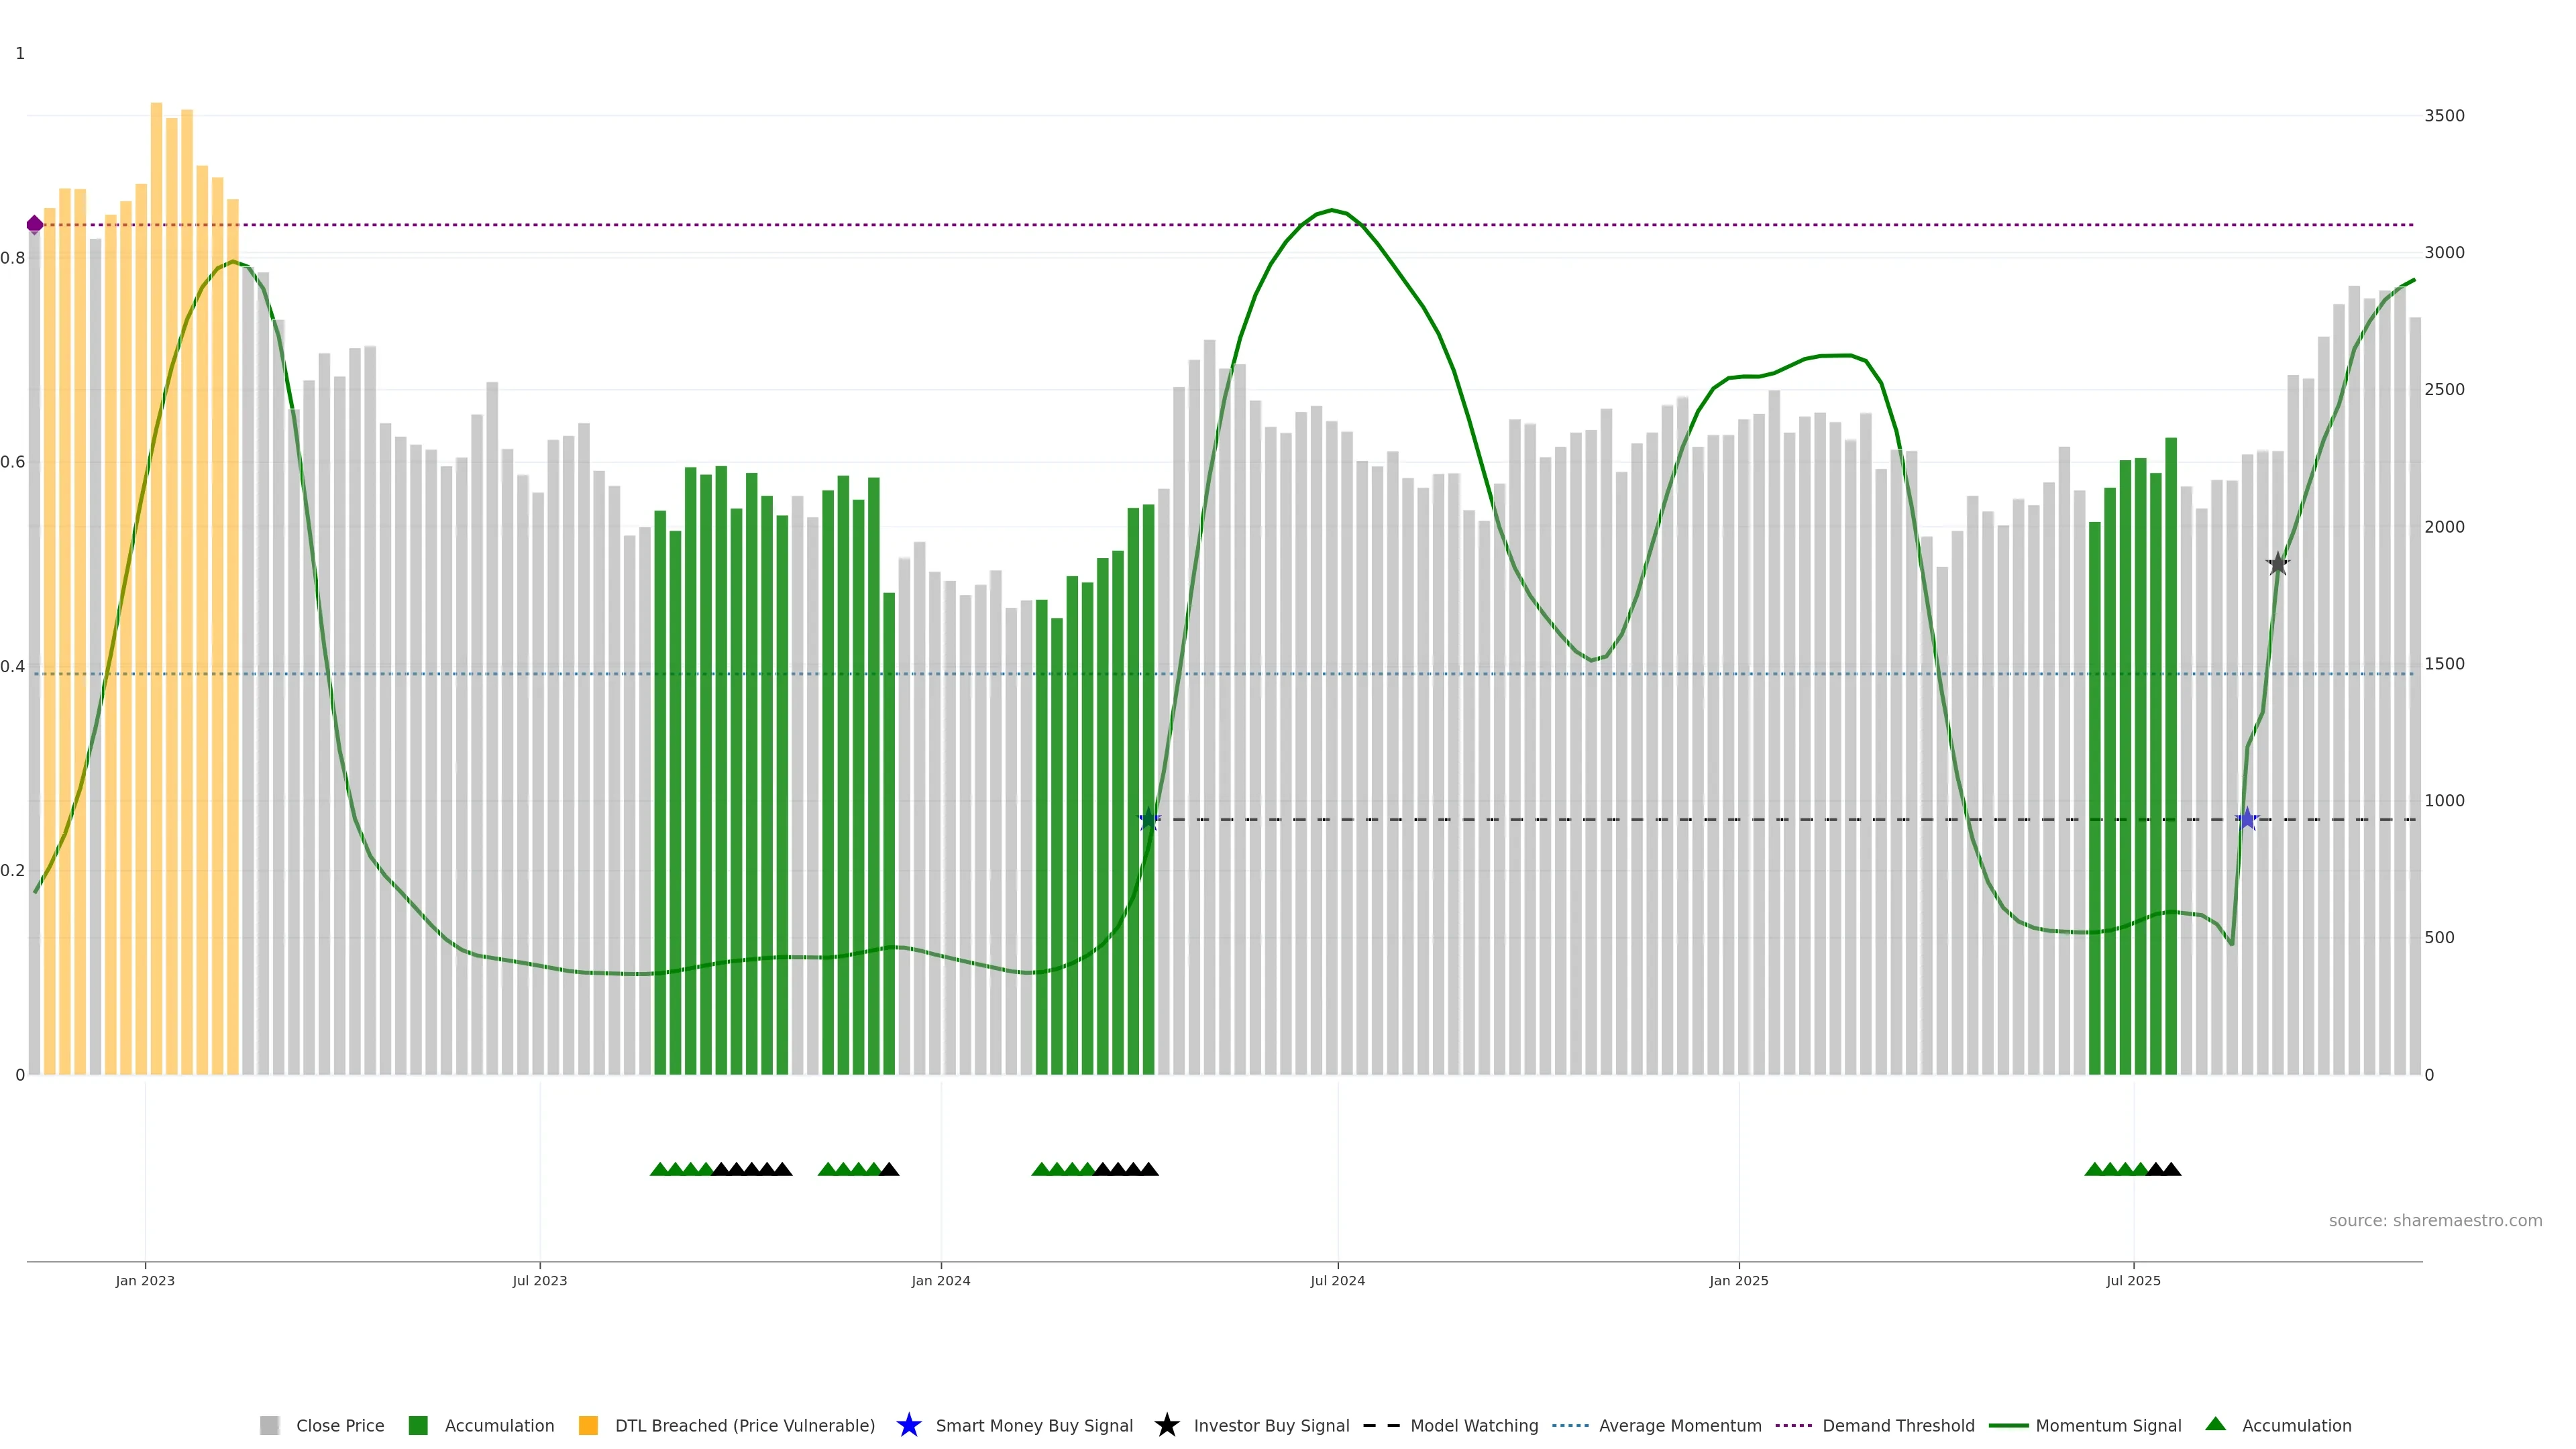Image resolution: width=2576 pixels, height=1449 pixels.
Task: Click the grey Close Price legend swatch
Action: pyautogui.click(x=269, y=1425)
